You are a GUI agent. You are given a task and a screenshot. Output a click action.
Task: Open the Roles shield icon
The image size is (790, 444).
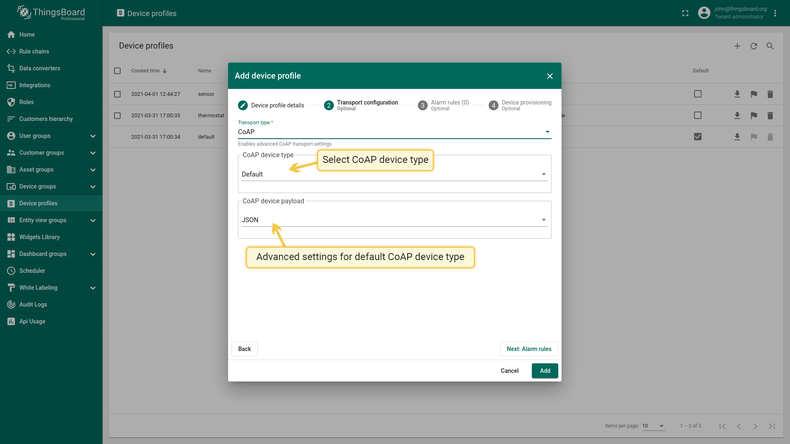coord(11,102)
